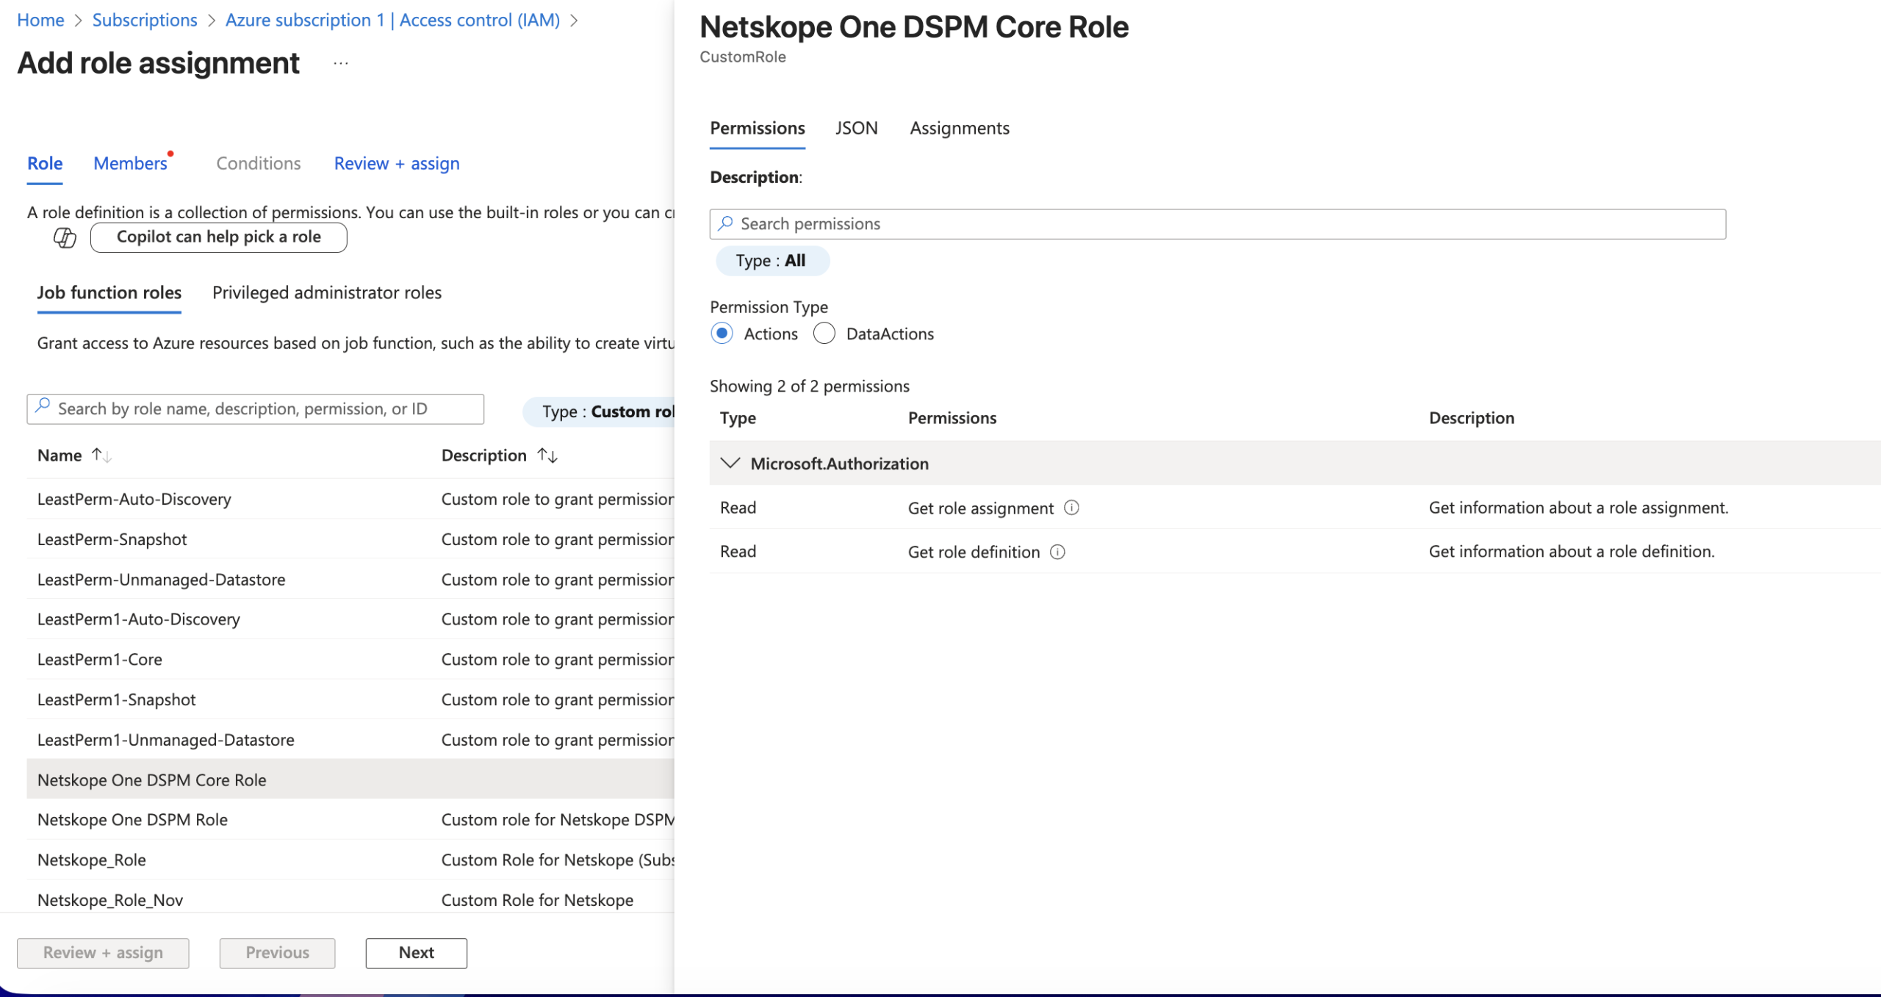The width and height of the screenshot is (1881, 997).
Task: Focus the Search permissions field
Action: pos(1218,224)
